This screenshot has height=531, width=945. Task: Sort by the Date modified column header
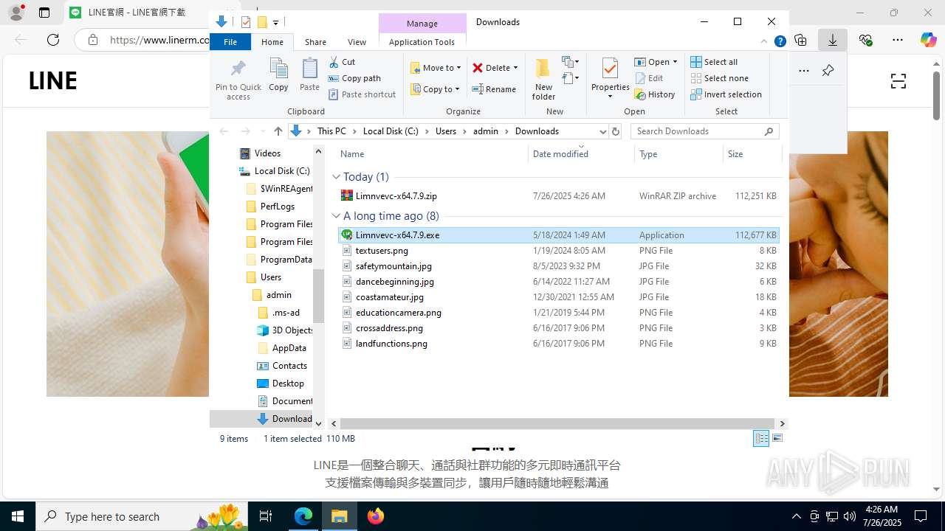pos(581,154)
